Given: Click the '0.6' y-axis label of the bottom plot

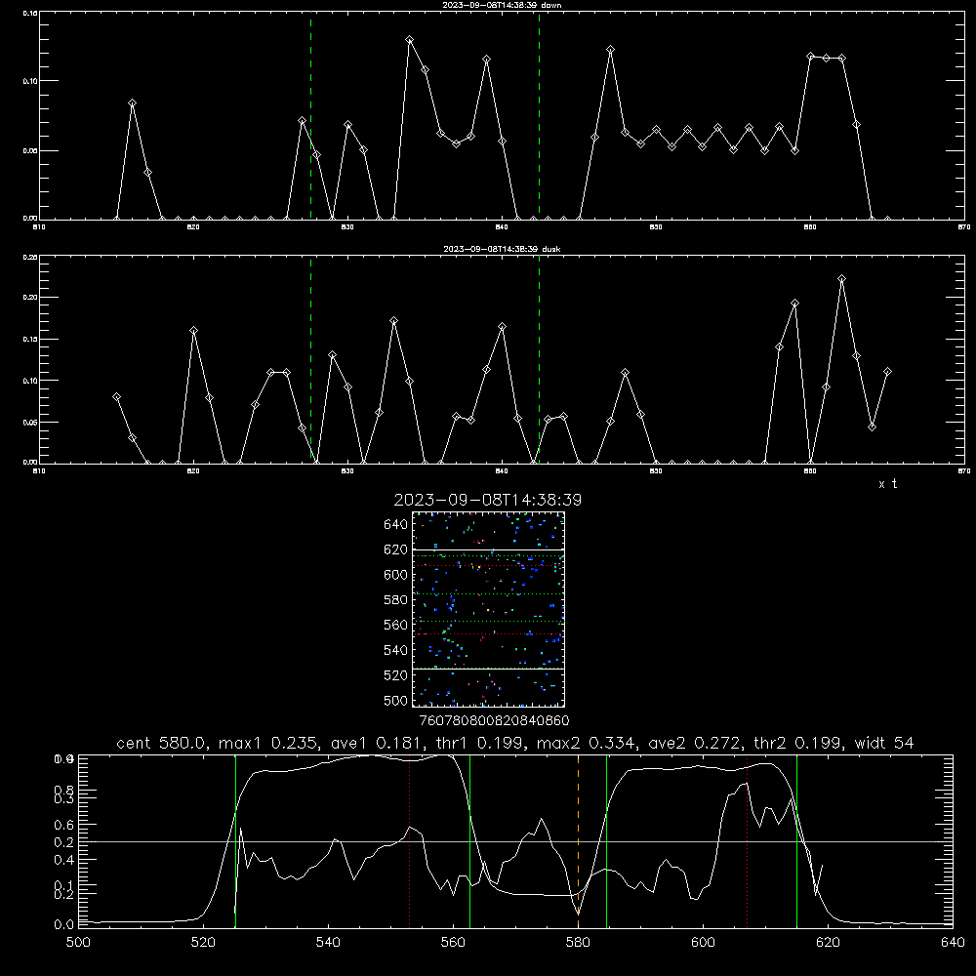Looking at the screenshot, I should pyautogui.click(x=63, y=825).
